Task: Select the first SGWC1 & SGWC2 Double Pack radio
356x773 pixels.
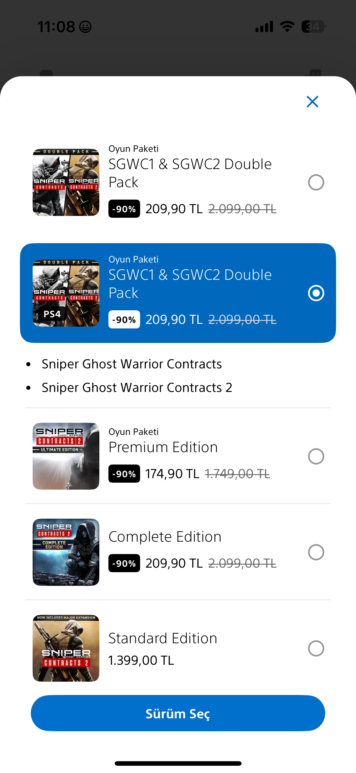Action: [316, 182]
